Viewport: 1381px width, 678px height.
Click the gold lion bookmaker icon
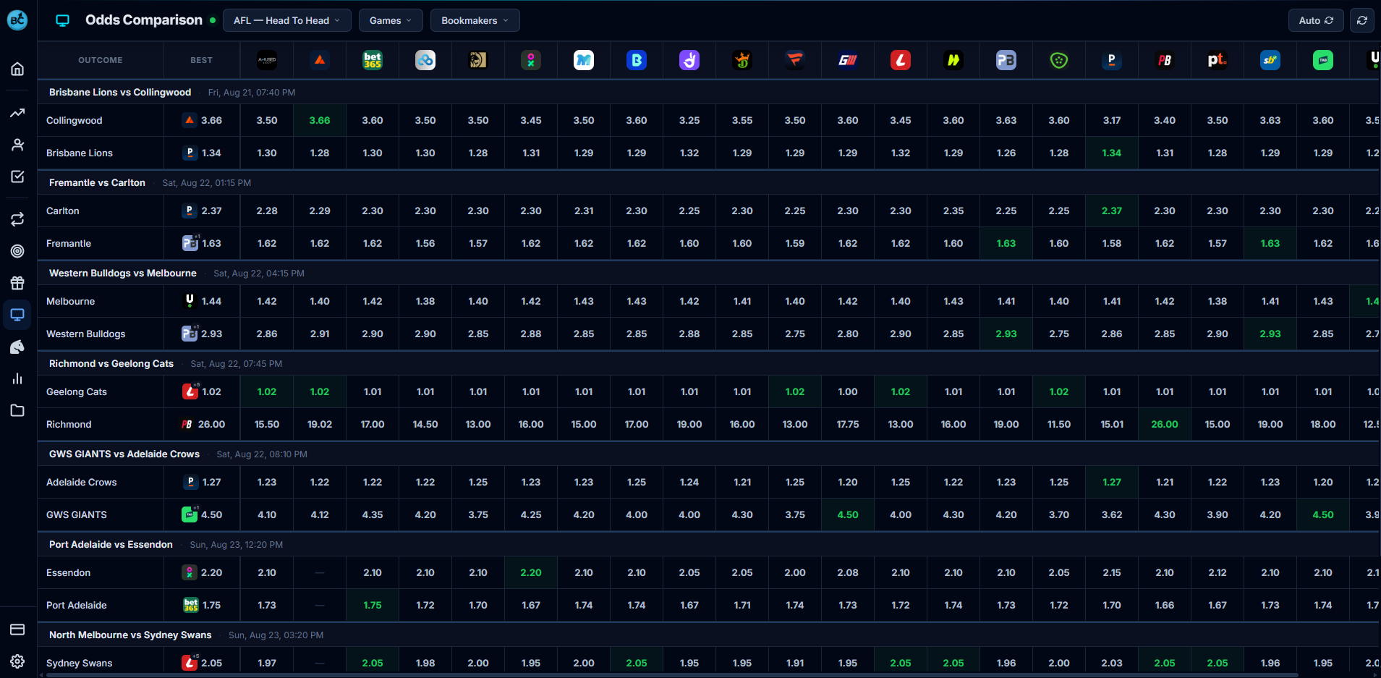point(478,60)
